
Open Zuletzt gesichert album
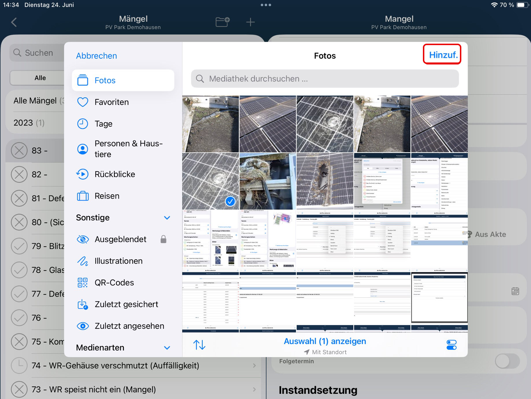click(x=123, y=304)
